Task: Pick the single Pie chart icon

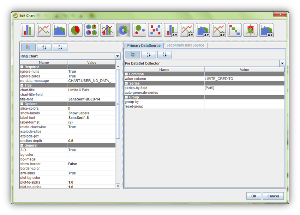Action: click(76, 30)
